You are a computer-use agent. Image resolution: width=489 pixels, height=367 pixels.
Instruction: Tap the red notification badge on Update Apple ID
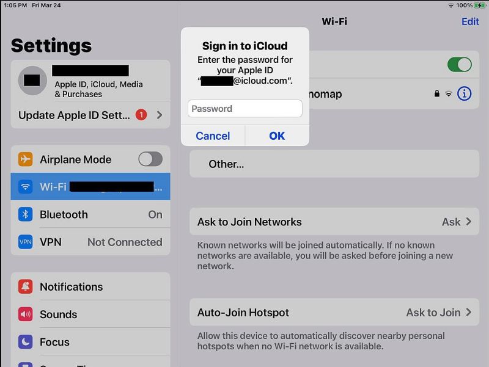[141, 115]
